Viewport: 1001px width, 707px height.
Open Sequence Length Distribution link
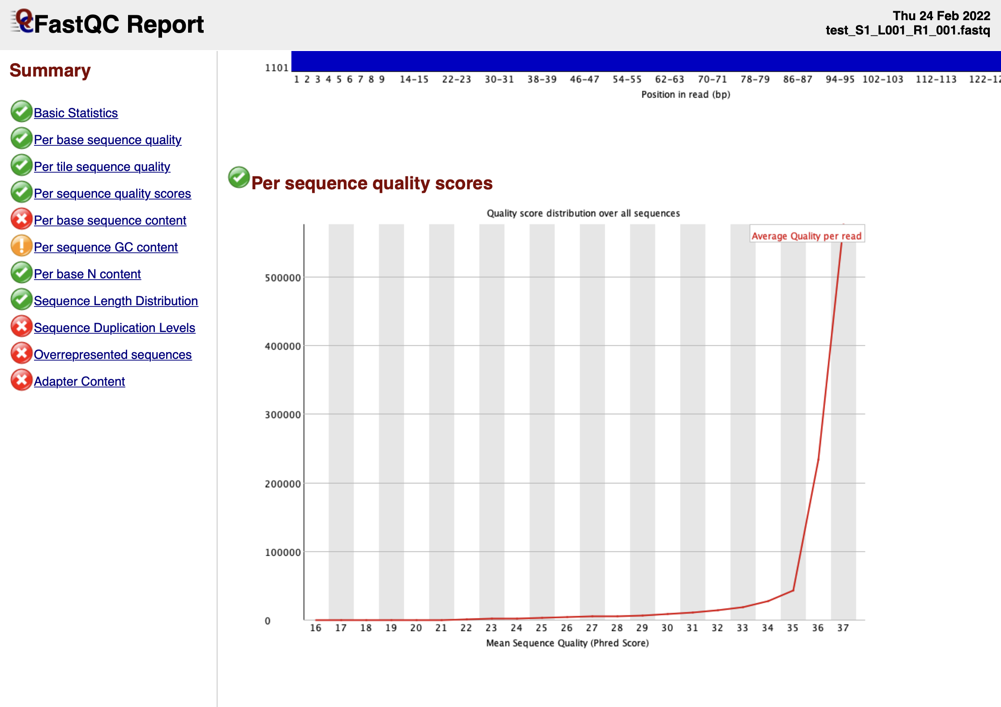click(x=115, y=301)
